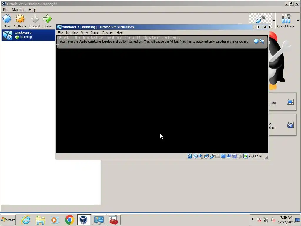Image resolution: width=301 pixels, height=226 pixels.
Task: Click hard disk activity status icon
Action: pyautogui.click(x=190, y=156)
